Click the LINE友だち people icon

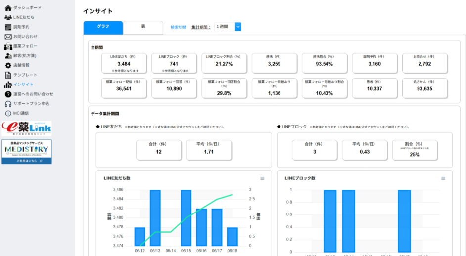click(8, 17)
